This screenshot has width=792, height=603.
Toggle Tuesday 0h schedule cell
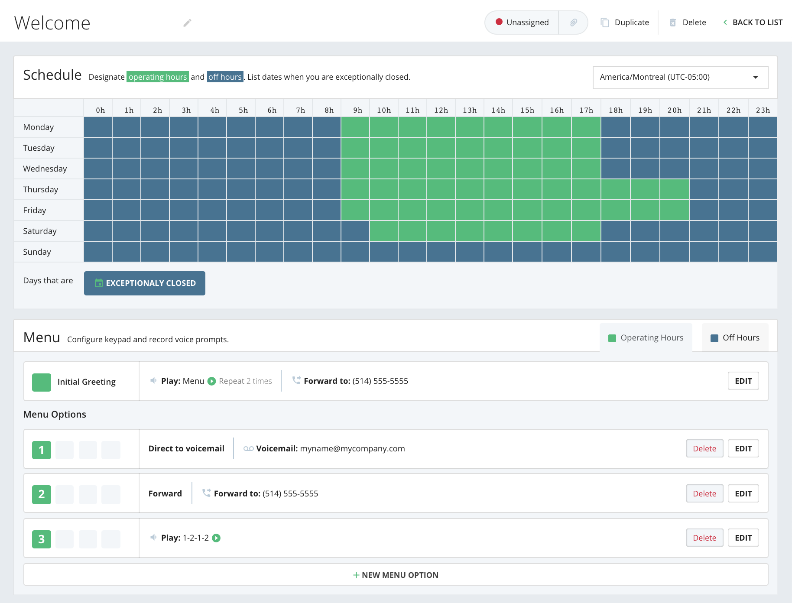pyautogui.click(x=98, y=148)
